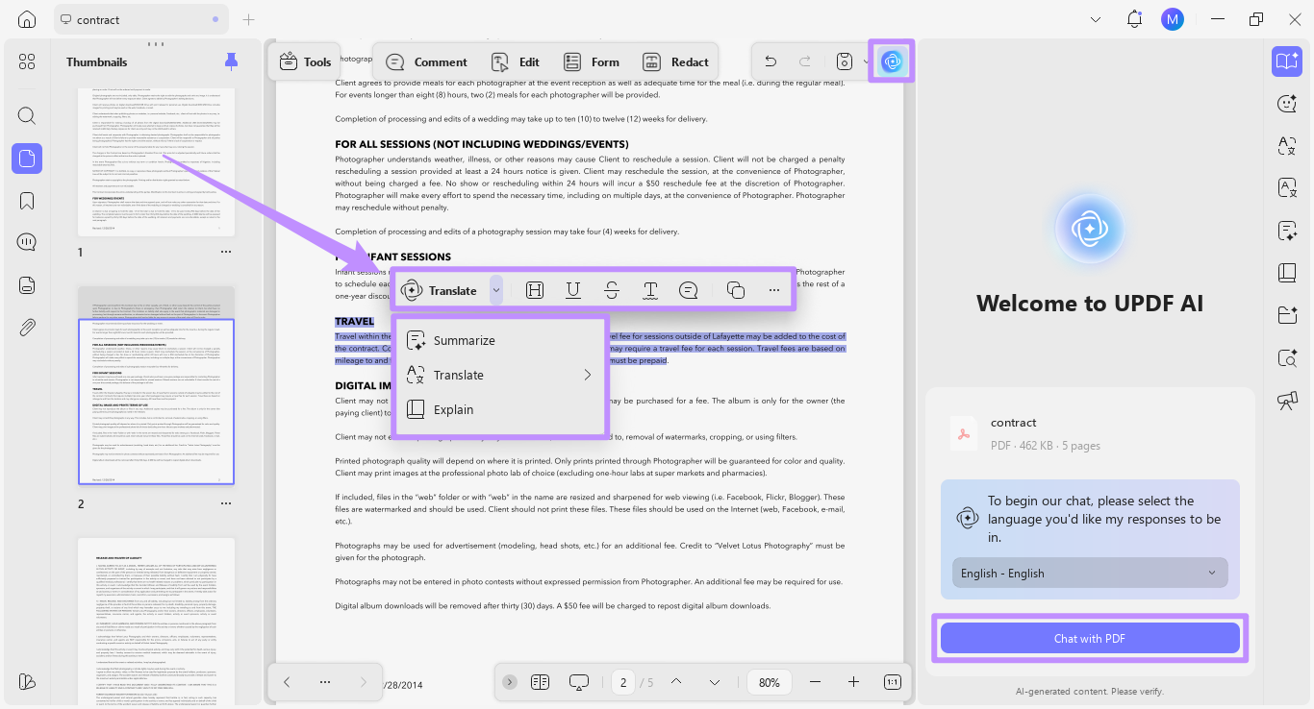Open page 3 thumbnail
Image resolution: width=1314 pixels, height=709 pixels.
pyautogui.click(x=156, y=623)
